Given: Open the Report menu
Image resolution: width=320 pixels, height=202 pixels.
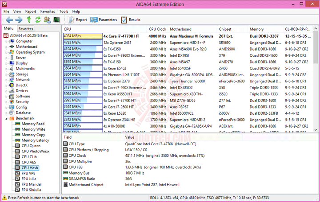Looking at the screenshot, I should 31,12.
